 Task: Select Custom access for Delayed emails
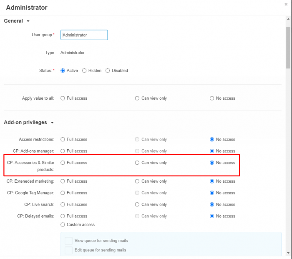point(63,224)
